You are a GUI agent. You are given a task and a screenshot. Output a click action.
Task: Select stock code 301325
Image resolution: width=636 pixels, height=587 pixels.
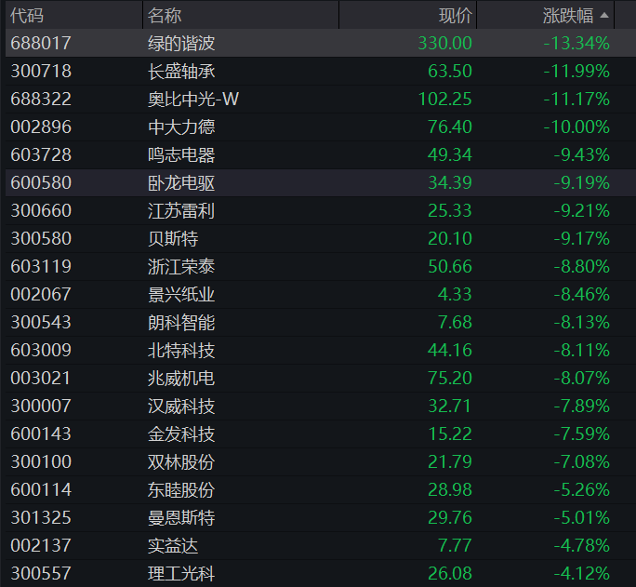click(x=41, y=518)
